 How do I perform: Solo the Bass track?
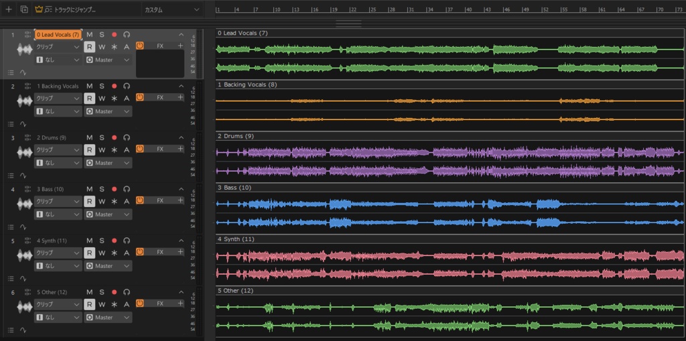click(102, 189)
